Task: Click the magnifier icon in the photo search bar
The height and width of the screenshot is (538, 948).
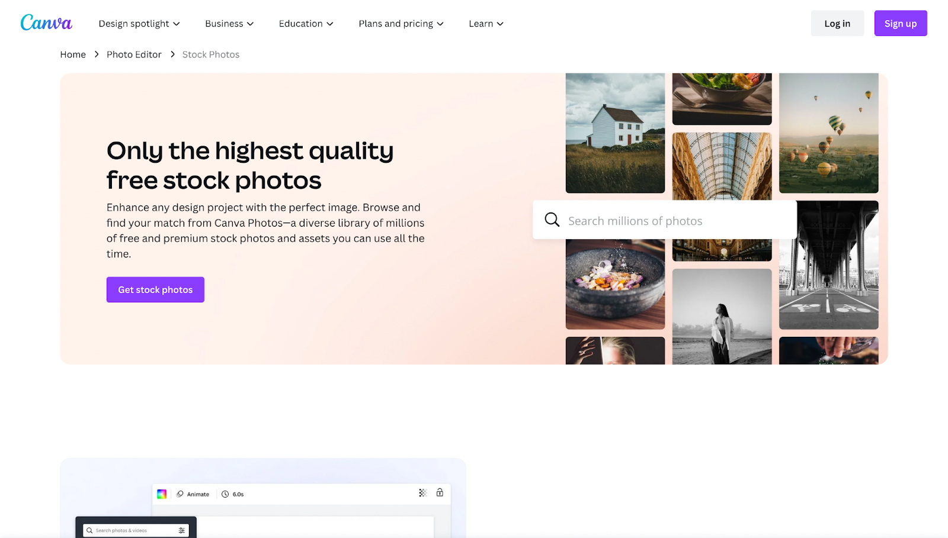Action: (552, 220)
